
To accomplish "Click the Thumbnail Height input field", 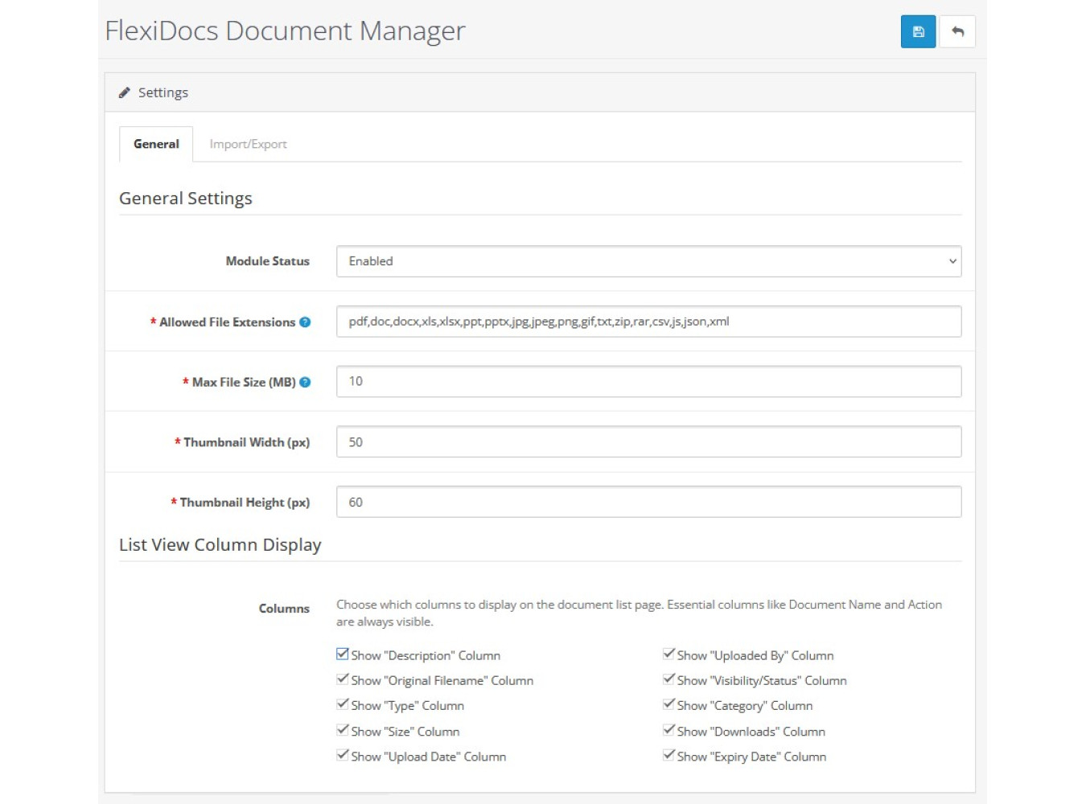I will [x=648, y=503].
